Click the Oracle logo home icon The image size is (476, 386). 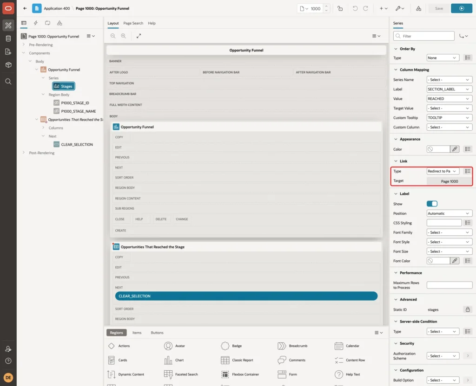(x=8, y=8)
